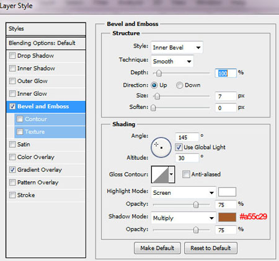Click the Reset to Default button
This screenshot has height=261, width=279.
pyautogui.click(x=211, y=248)
